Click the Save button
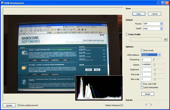Screen dimensions: 170x110 (x=139, y=14)
